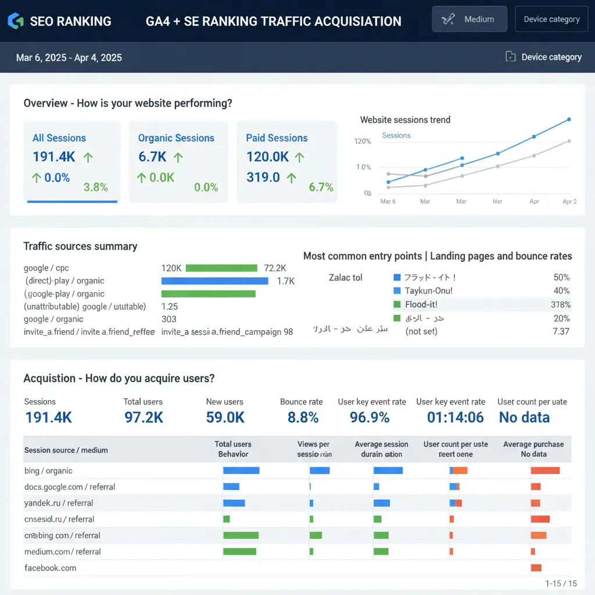Screen dimensions: 595x595
Task: Toggle the Sessions series in the trend chart legend
Action: [396, 135]
